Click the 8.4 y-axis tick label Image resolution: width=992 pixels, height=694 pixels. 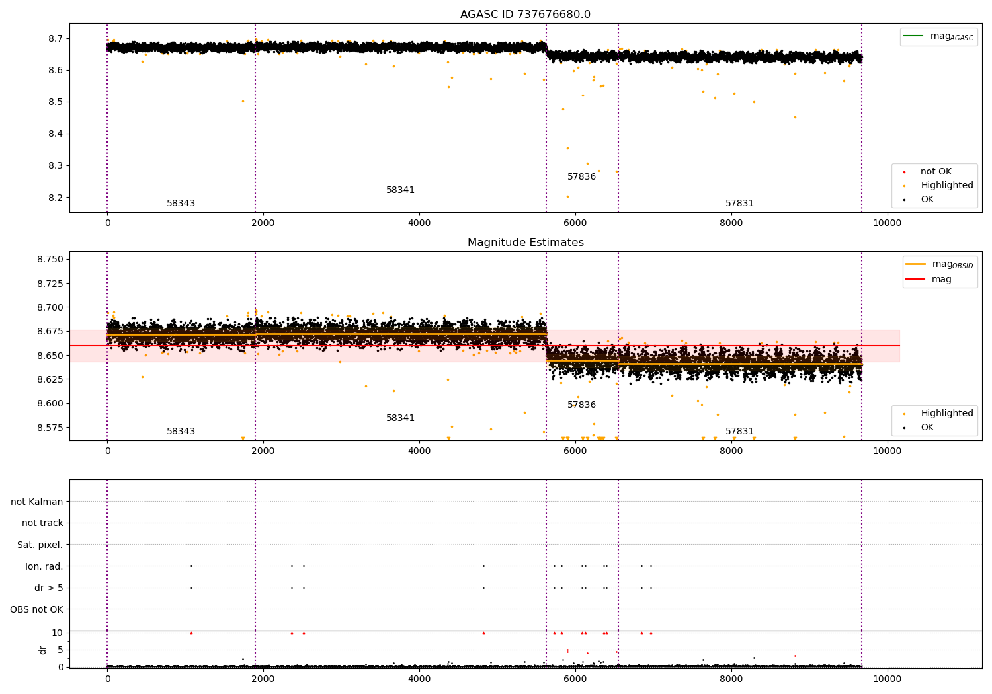coord(56,134)
